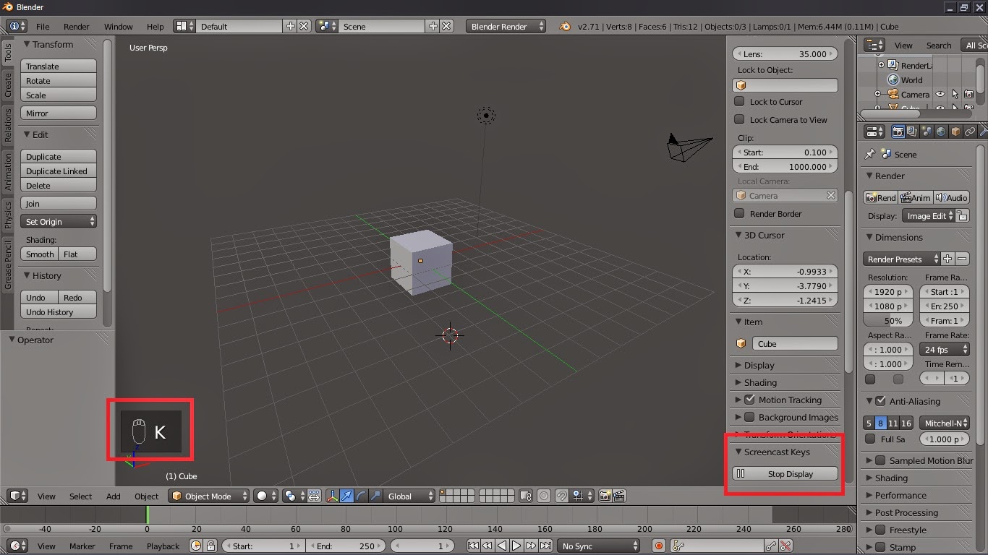Toggle the auto keying record button
The width and height of the screenshot is (988, 555).
click(658, 546)
